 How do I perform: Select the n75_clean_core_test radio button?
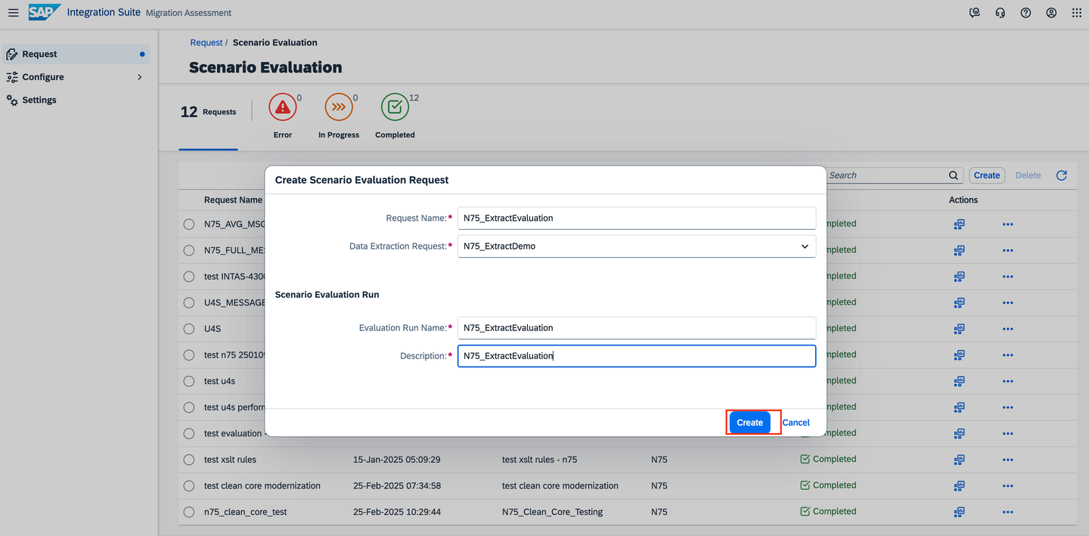coord(189,512)
